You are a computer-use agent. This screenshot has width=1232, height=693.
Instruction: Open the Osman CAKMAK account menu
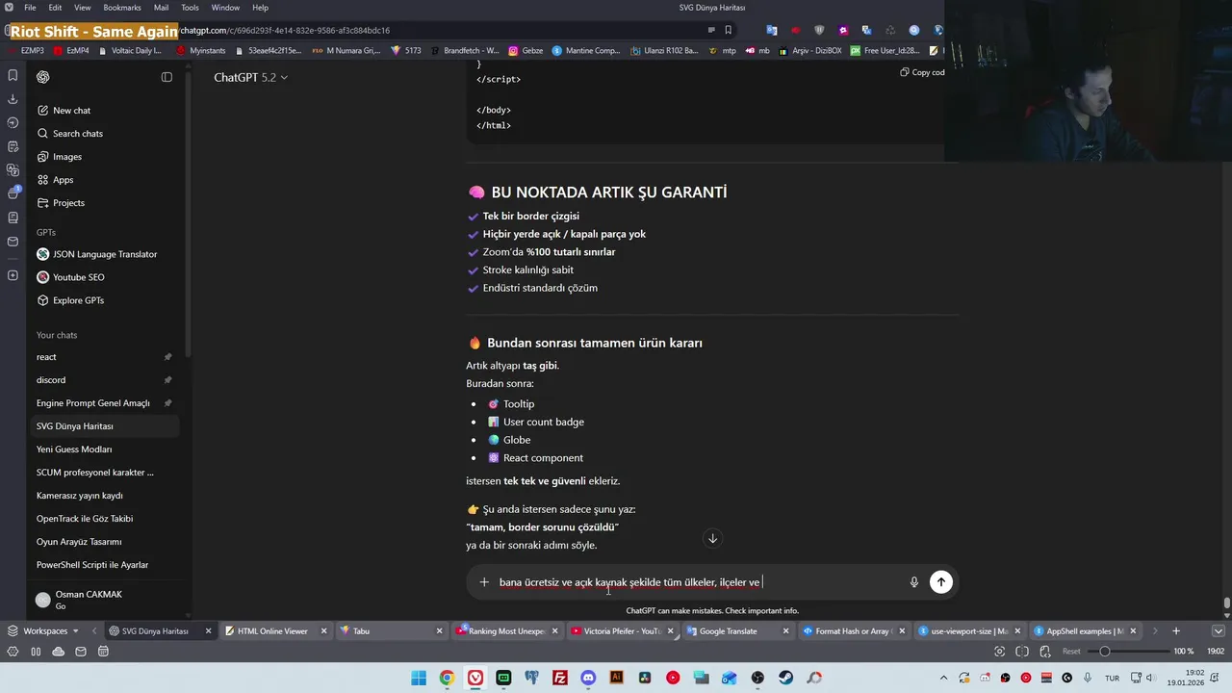coord(106,600)
